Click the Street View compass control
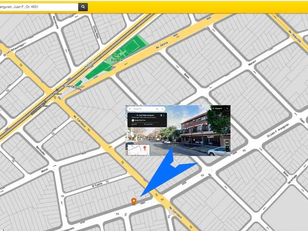The width and height of the screenshot is (308, 231). 227,142
